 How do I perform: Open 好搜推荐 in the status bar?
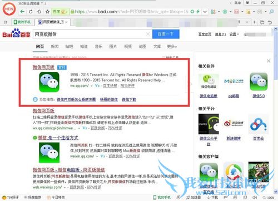point(33,198)
